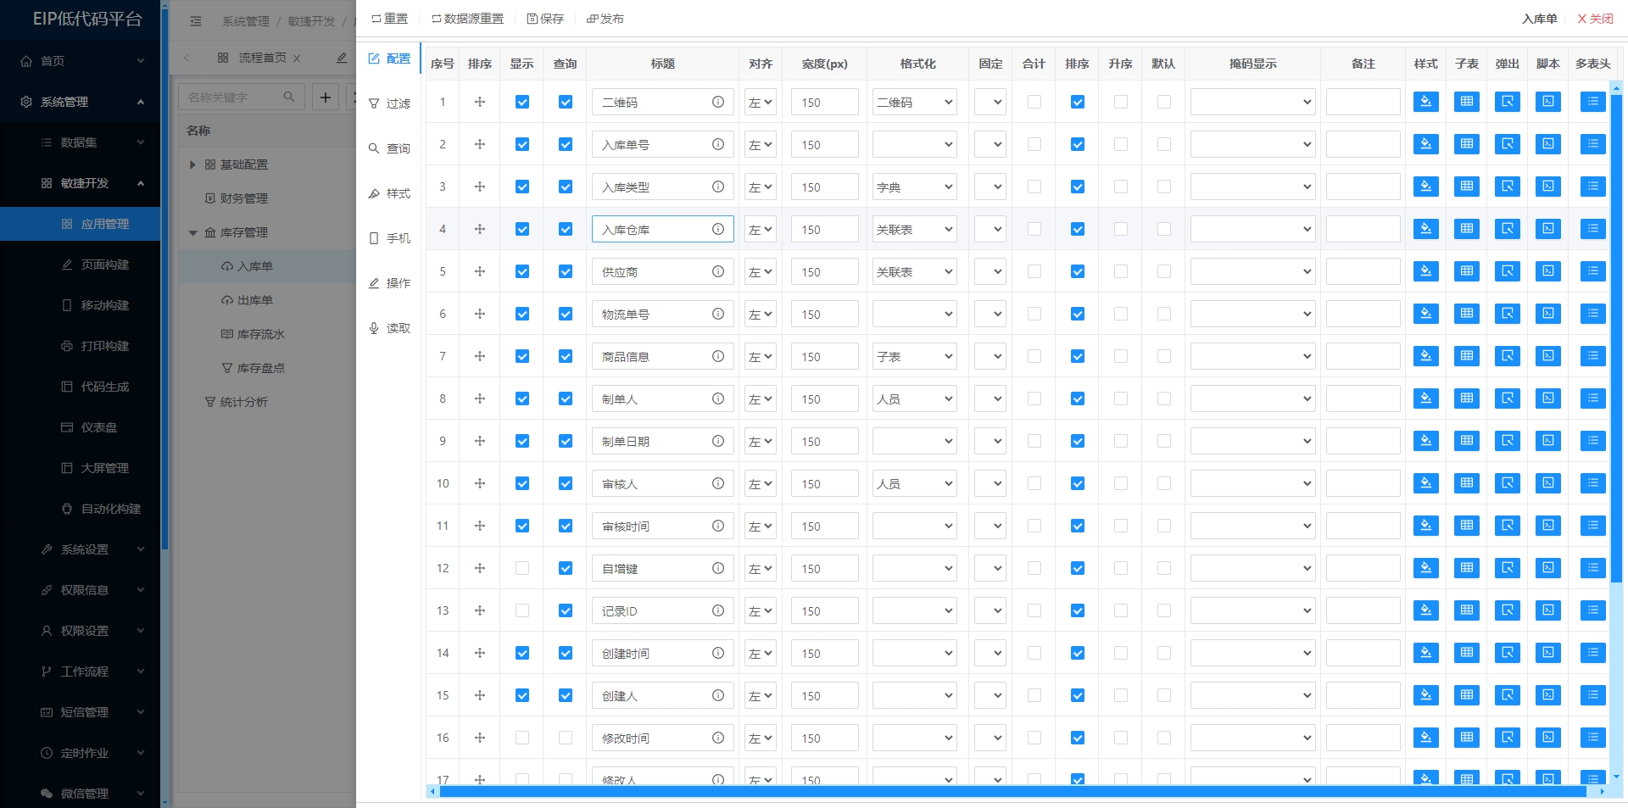Click the popup (弹出) icon in row 5 (供应商)
The image size is (1628, 808).
1507,271
